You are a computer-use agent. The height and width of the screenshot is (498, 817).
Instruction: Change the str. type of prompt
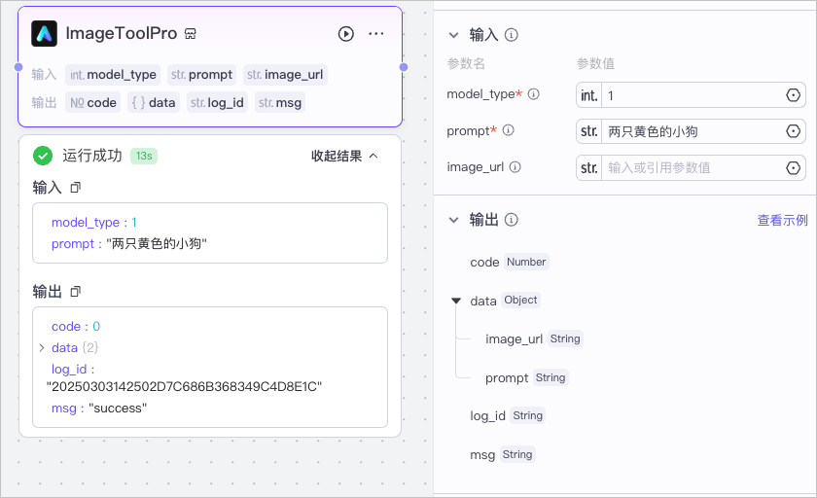[588, 131]
